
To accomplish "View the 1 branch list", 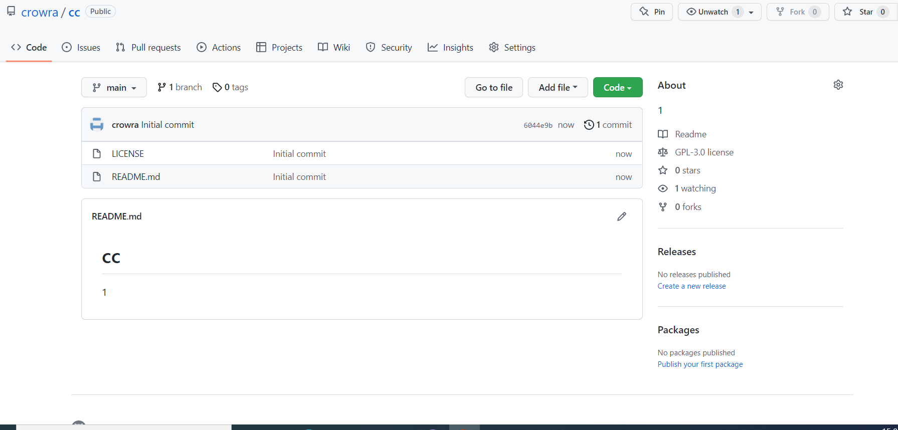I will tap(179, 87).
